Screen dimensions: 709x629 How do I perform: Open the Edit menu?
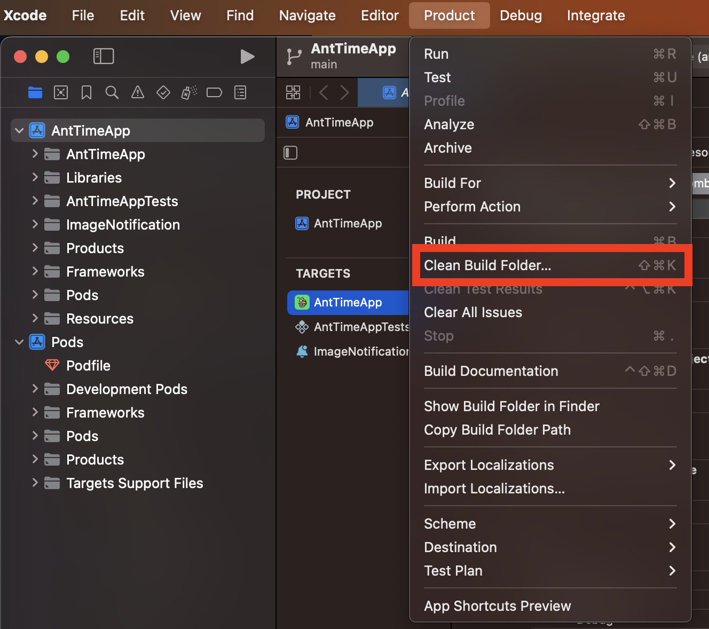click(132, 15)
